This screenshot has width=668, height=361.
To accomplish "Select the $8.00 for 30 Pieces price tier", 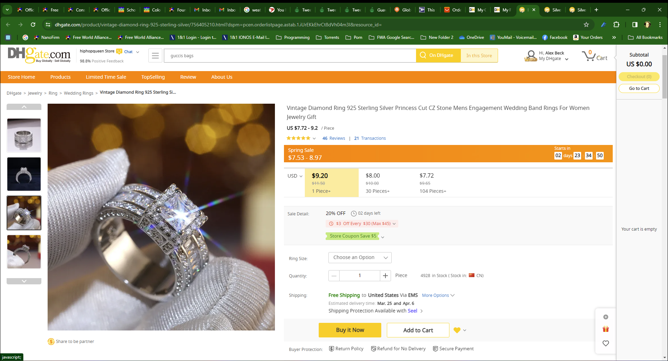I will (x=377, y=183).
